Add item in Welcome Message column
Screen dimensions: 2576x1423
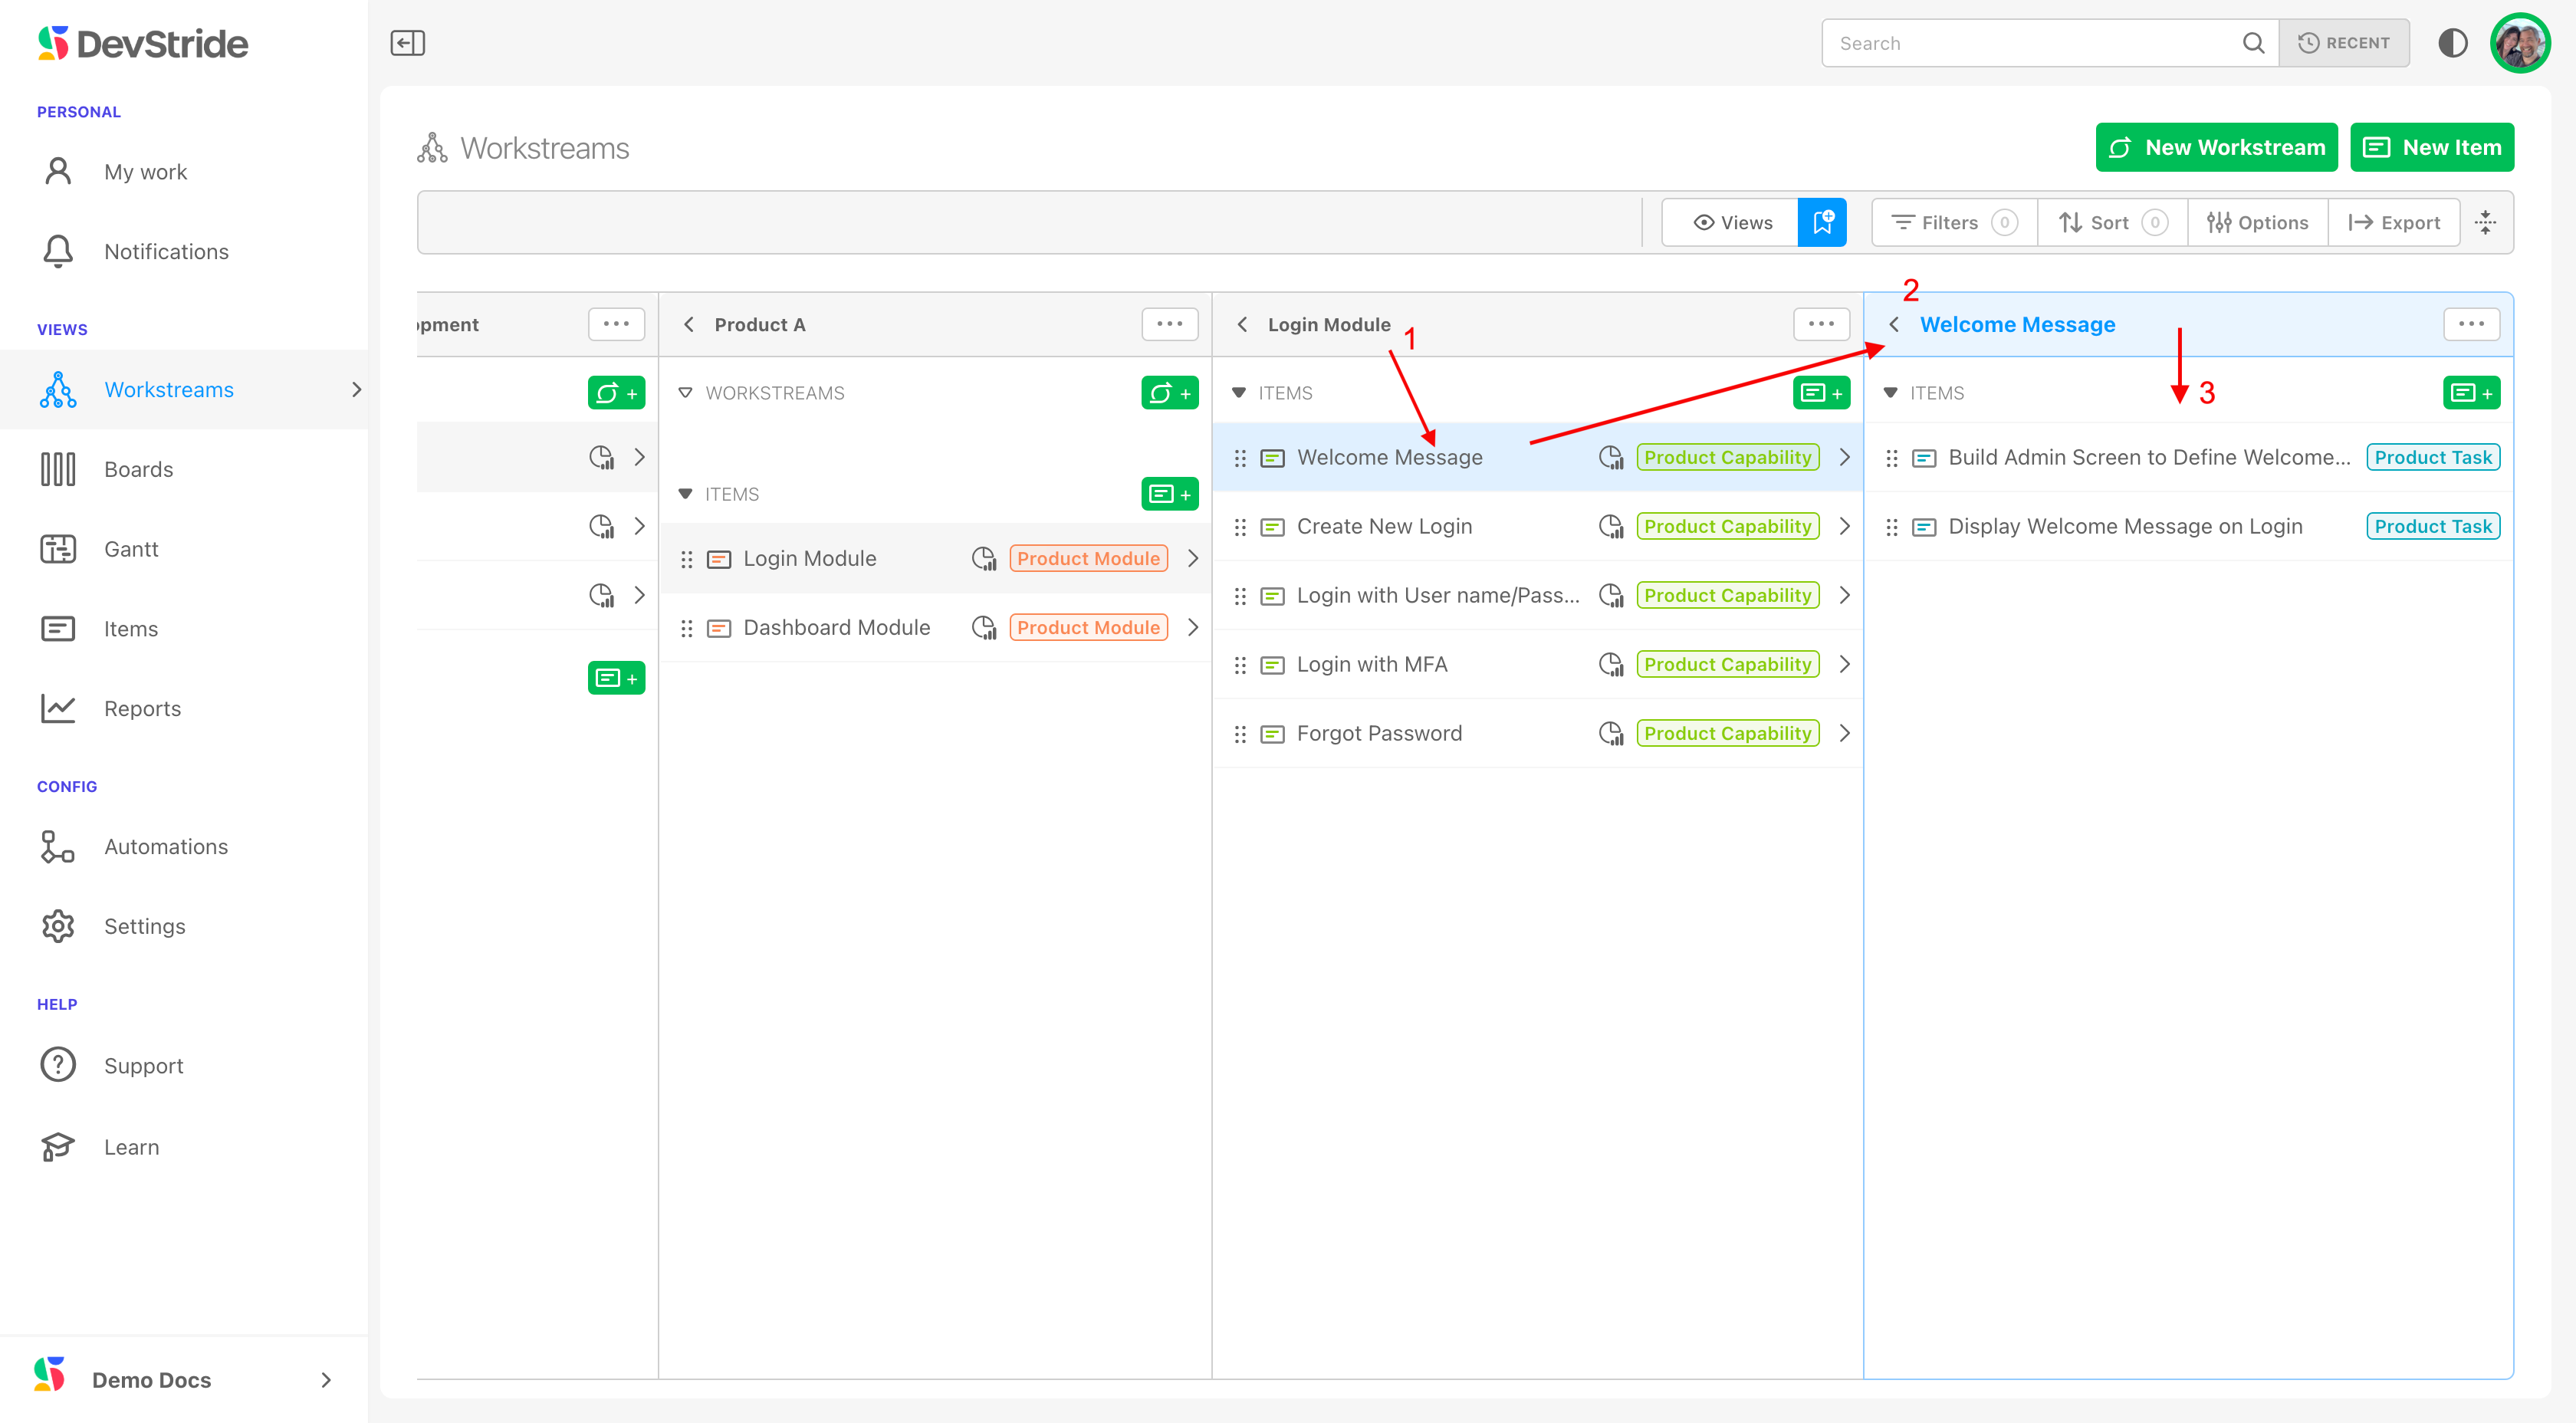pyautogui.click(x=2470, y=393)
